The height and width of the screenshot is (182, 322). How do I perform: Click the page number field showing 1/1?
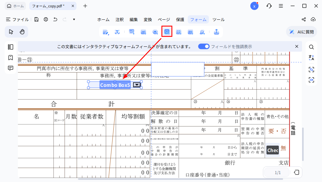[276, 172]
